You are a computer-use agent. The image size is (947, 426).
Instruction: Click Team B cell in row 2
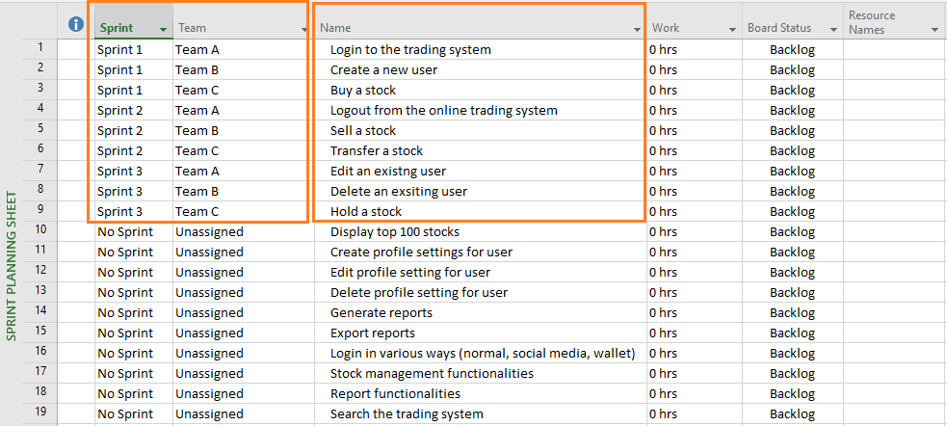(244, 70)
